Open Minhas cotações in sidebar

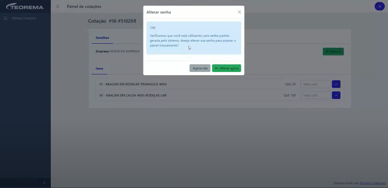tap(24, 18)
